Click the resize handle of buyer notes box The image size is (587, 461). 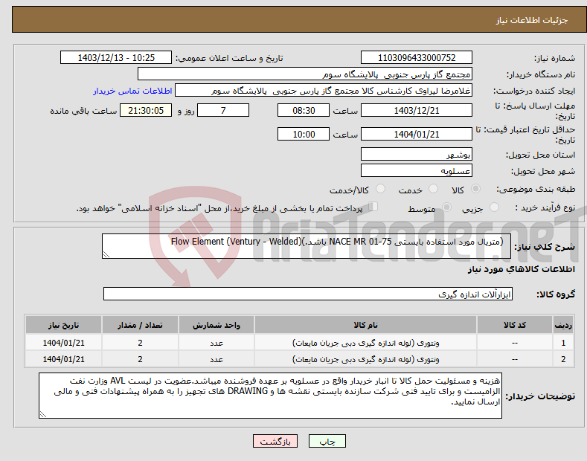tap(43, 414)
